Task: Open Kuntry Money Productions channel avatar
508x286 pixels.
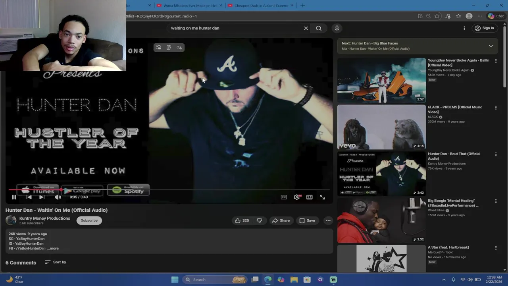Action: click(x=11, y=220)
